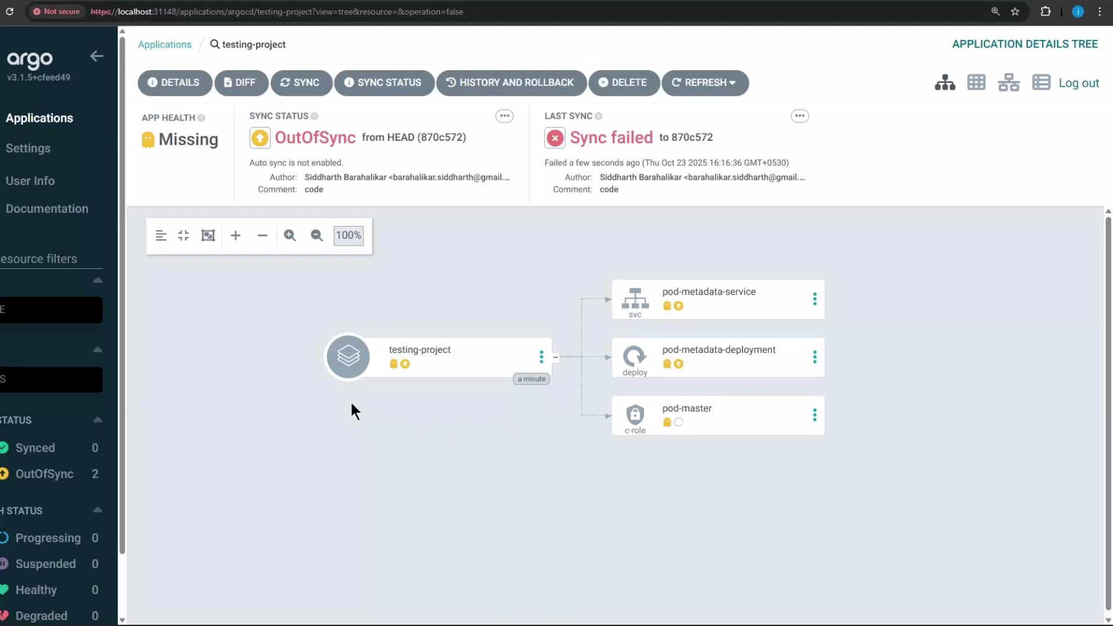The height and width of the screenshot is (626, 1113).
Task: Click the compact view icon in graph toolbar
Action: 183,235
